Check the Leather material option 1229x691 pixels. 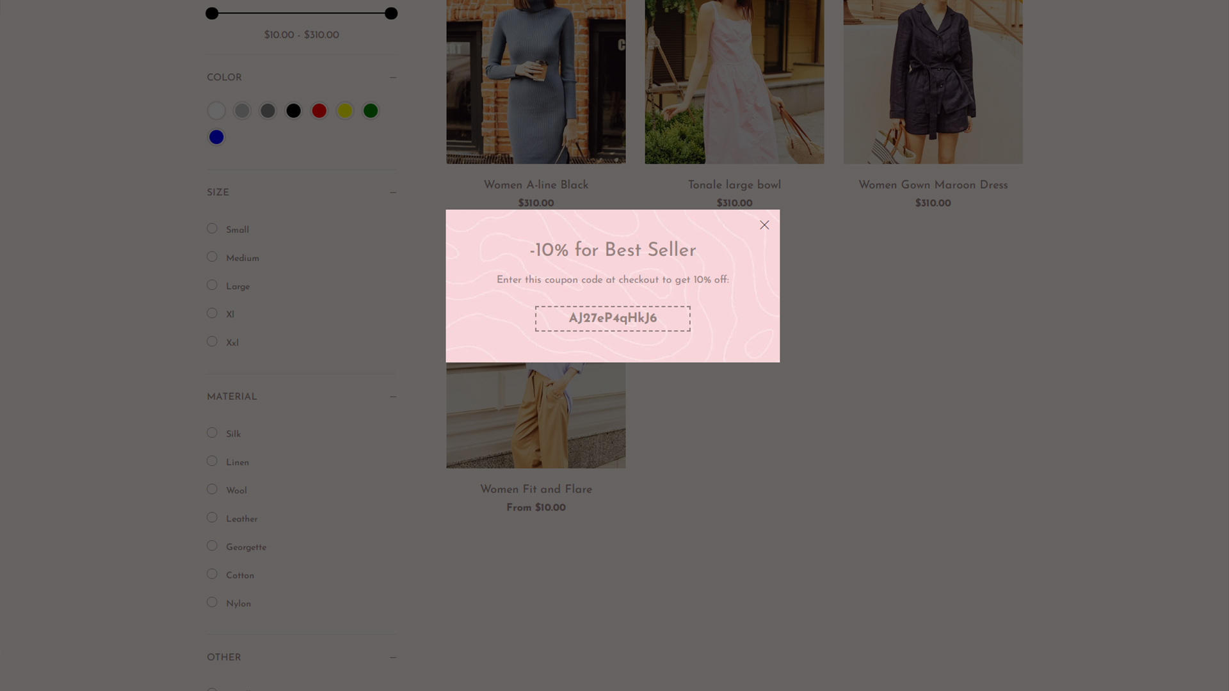pyautogui.click(x=212, y=517)
